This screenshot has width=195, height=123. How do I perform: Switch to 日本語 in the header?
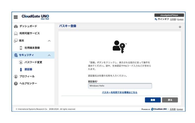pos(173,19)
